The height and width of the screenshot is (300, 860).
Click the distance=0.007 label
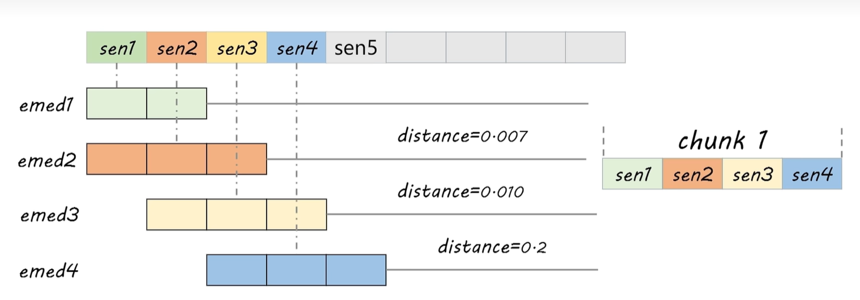pyautogui.click(x=462, y=136)
